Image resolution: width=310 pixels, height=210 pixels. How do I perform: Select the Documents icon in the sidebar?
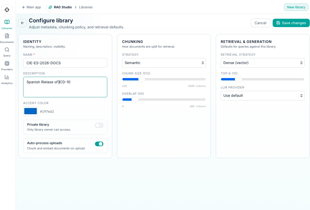(7, 38)
